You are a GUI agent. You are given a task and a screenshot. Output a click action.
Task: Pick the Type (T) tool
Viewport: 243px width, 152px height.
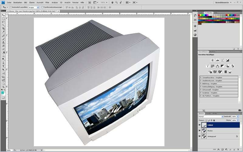click(x=3, y=66)
